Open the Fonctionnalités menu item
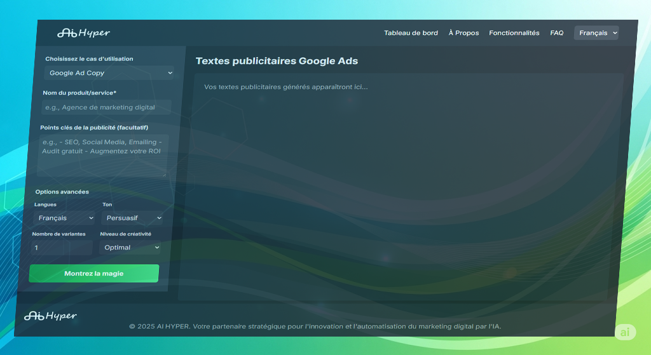This screenshot has height=355, width=651. [514, 33]
